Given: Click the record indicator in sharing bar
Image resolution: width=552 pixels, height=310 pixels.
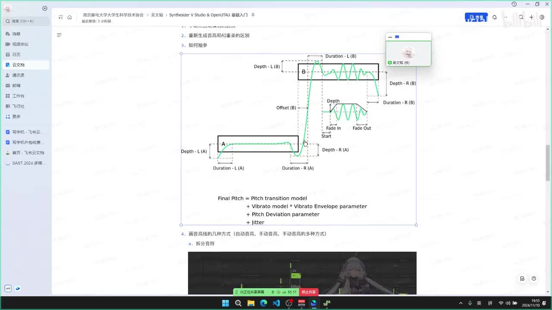Looking at the screenshot, I should pos(279,292).
